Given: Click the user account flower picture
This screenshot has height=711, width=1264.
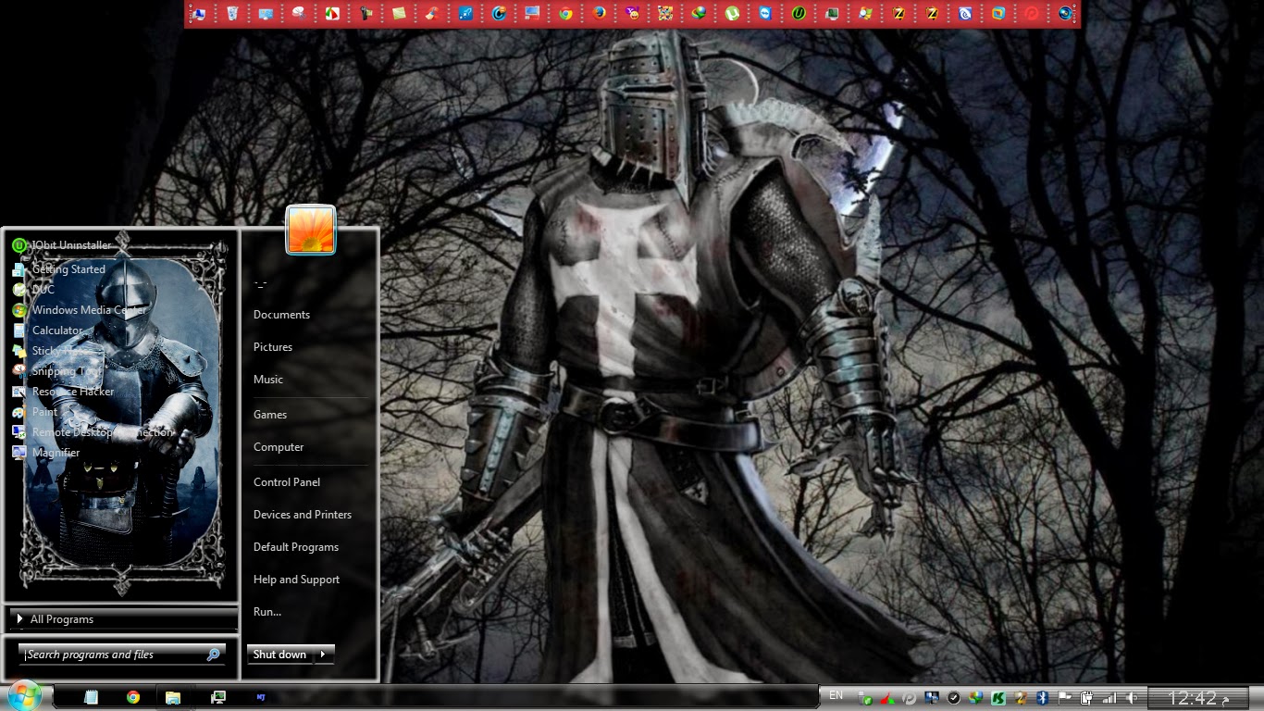Looking at the screenshot, I should (x=311, y=230).
